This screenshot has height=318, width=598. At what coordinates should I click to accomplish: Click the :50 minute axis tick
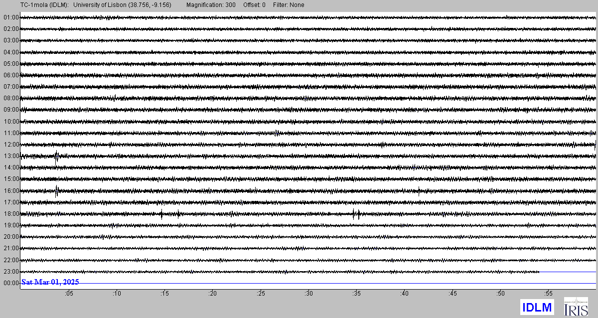[500, 294]
